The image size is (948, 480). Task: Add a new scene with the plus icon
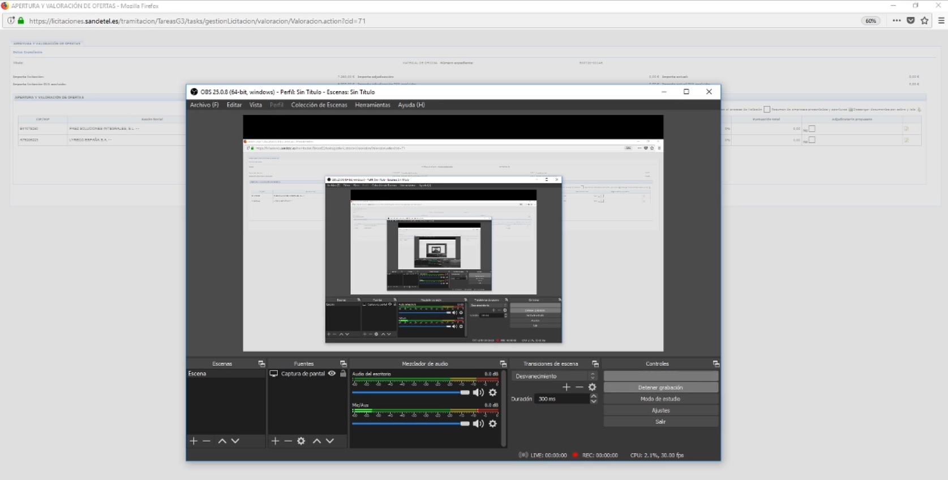click(194, 441)
